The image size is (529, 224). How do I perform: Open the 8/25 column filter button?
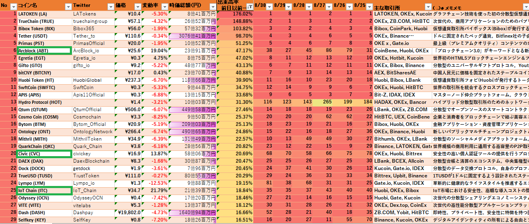coord(370,7)
